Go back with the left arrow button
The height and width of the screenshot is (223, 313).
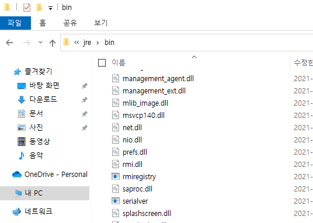click(9, 43)
